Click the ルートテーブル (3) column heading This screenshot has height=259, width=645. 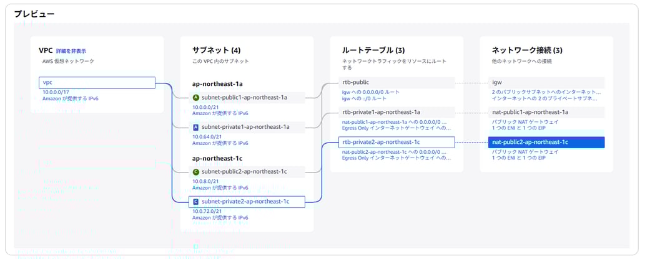pyautogui.click(x=373, y=50)
